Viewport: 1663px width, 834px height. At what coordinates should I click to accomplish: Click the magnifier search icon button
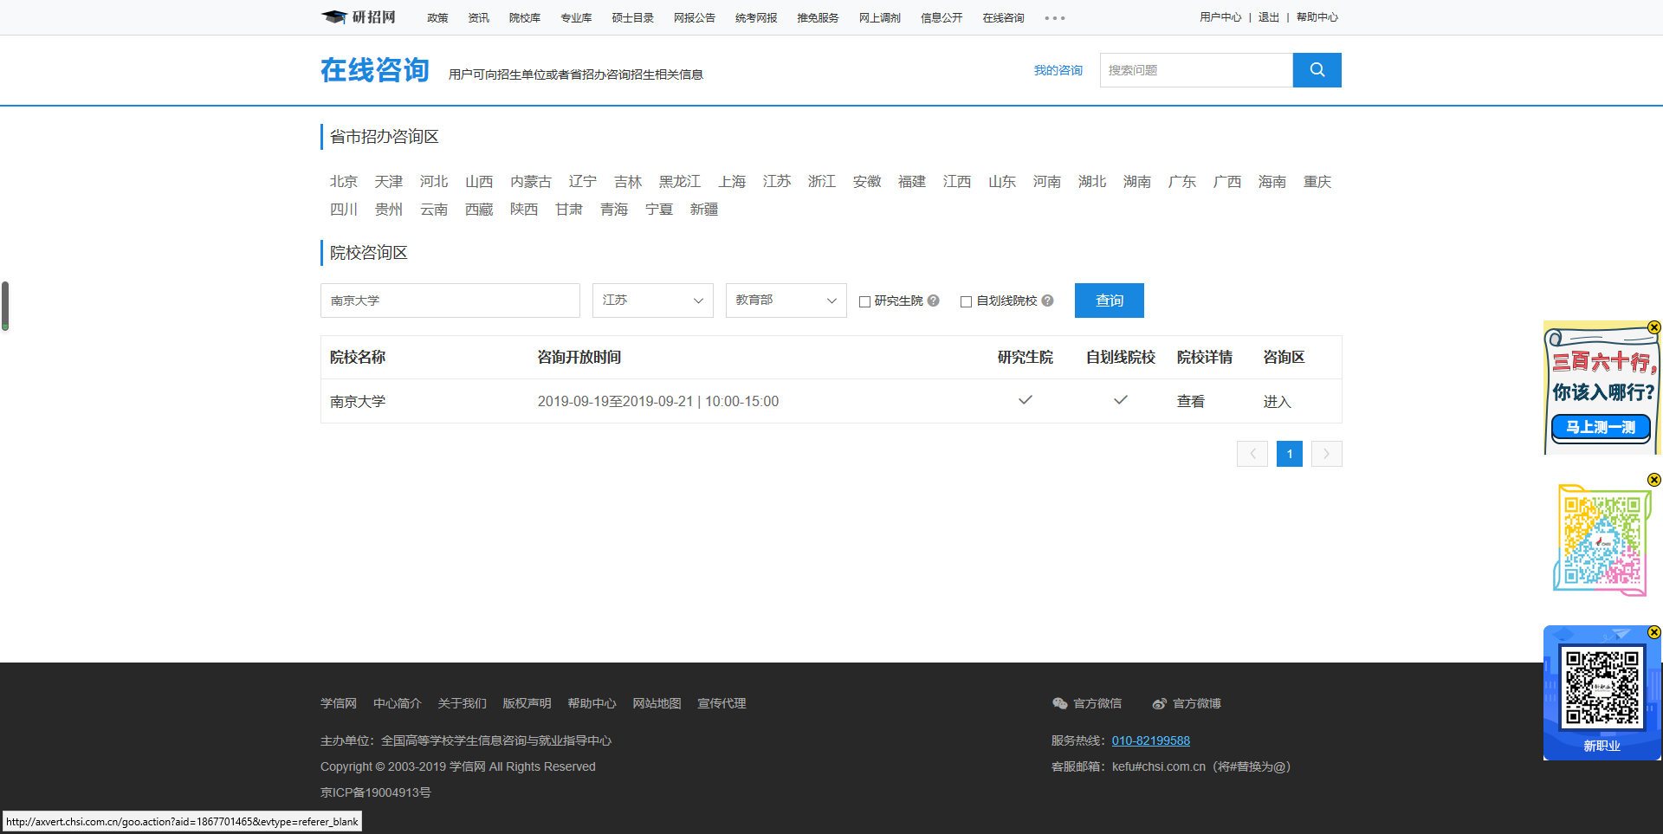[1317, 70]
